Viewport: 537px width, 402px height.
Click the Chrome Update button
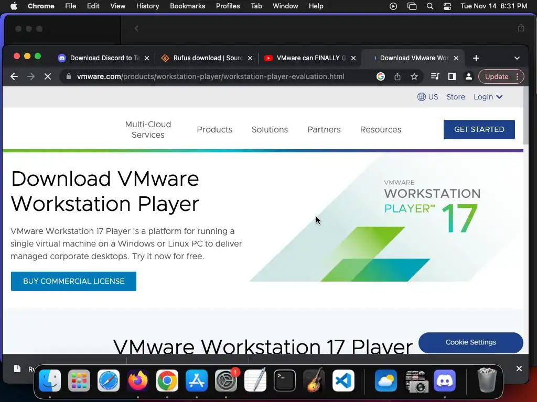pyautogui.click(x=497, y=76)
